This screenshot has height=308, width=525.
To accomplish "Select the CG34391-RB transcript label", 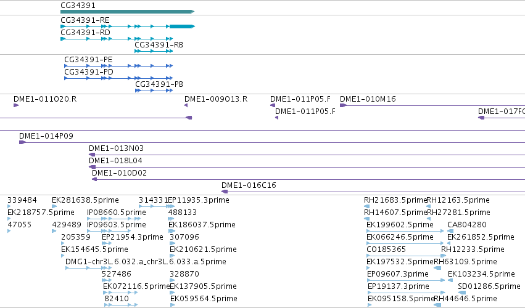I will pyautogui.click(x=159, y=45).
